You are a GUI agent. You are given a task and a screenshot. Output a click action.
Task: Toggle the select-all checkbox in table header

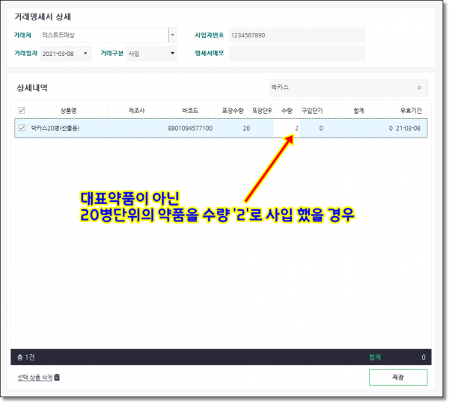[x=22, y=111]
